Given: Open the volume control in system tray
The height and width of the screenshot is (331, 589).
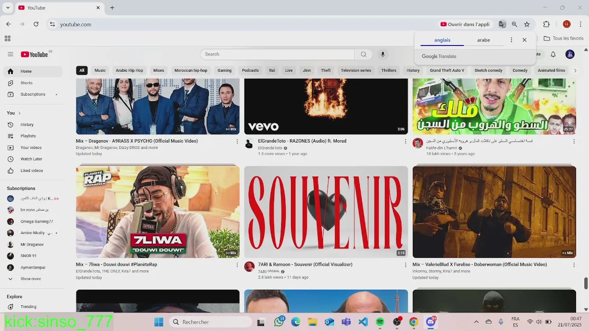Looking at the screenshot, I should coord(539,322).
